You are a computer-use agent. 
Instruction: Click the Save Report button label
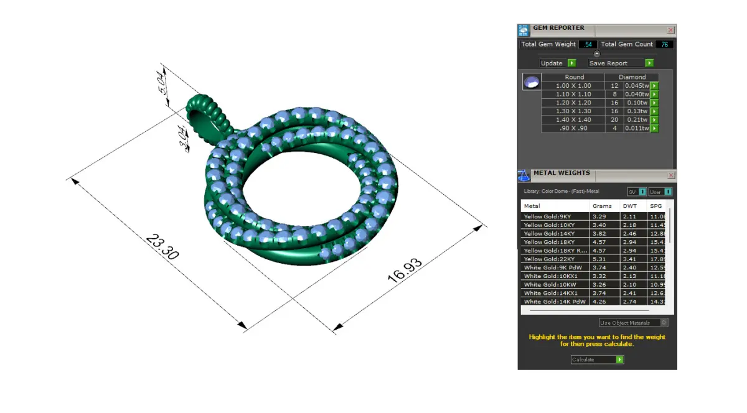[x=616, y=63]
